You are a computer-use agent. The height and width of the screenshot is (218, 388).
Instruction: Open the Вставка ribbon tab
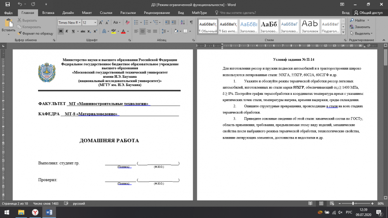(48, 13)
